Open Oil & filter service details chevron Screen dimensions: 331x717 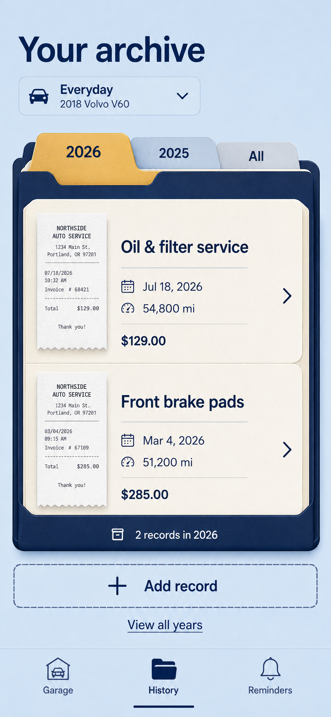coord(287,296)
